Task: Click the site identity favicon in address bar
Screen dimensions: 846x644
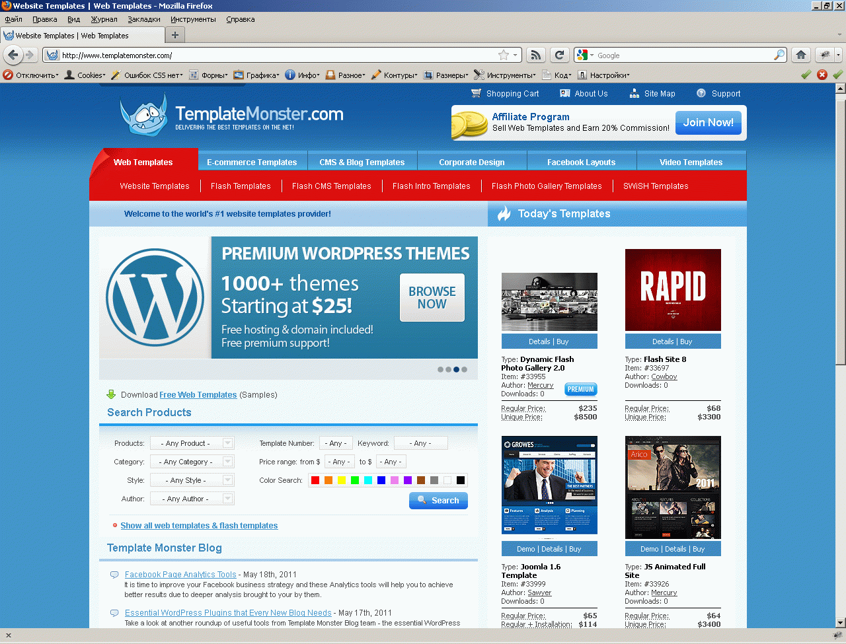Action: click(x=52, y=55)
